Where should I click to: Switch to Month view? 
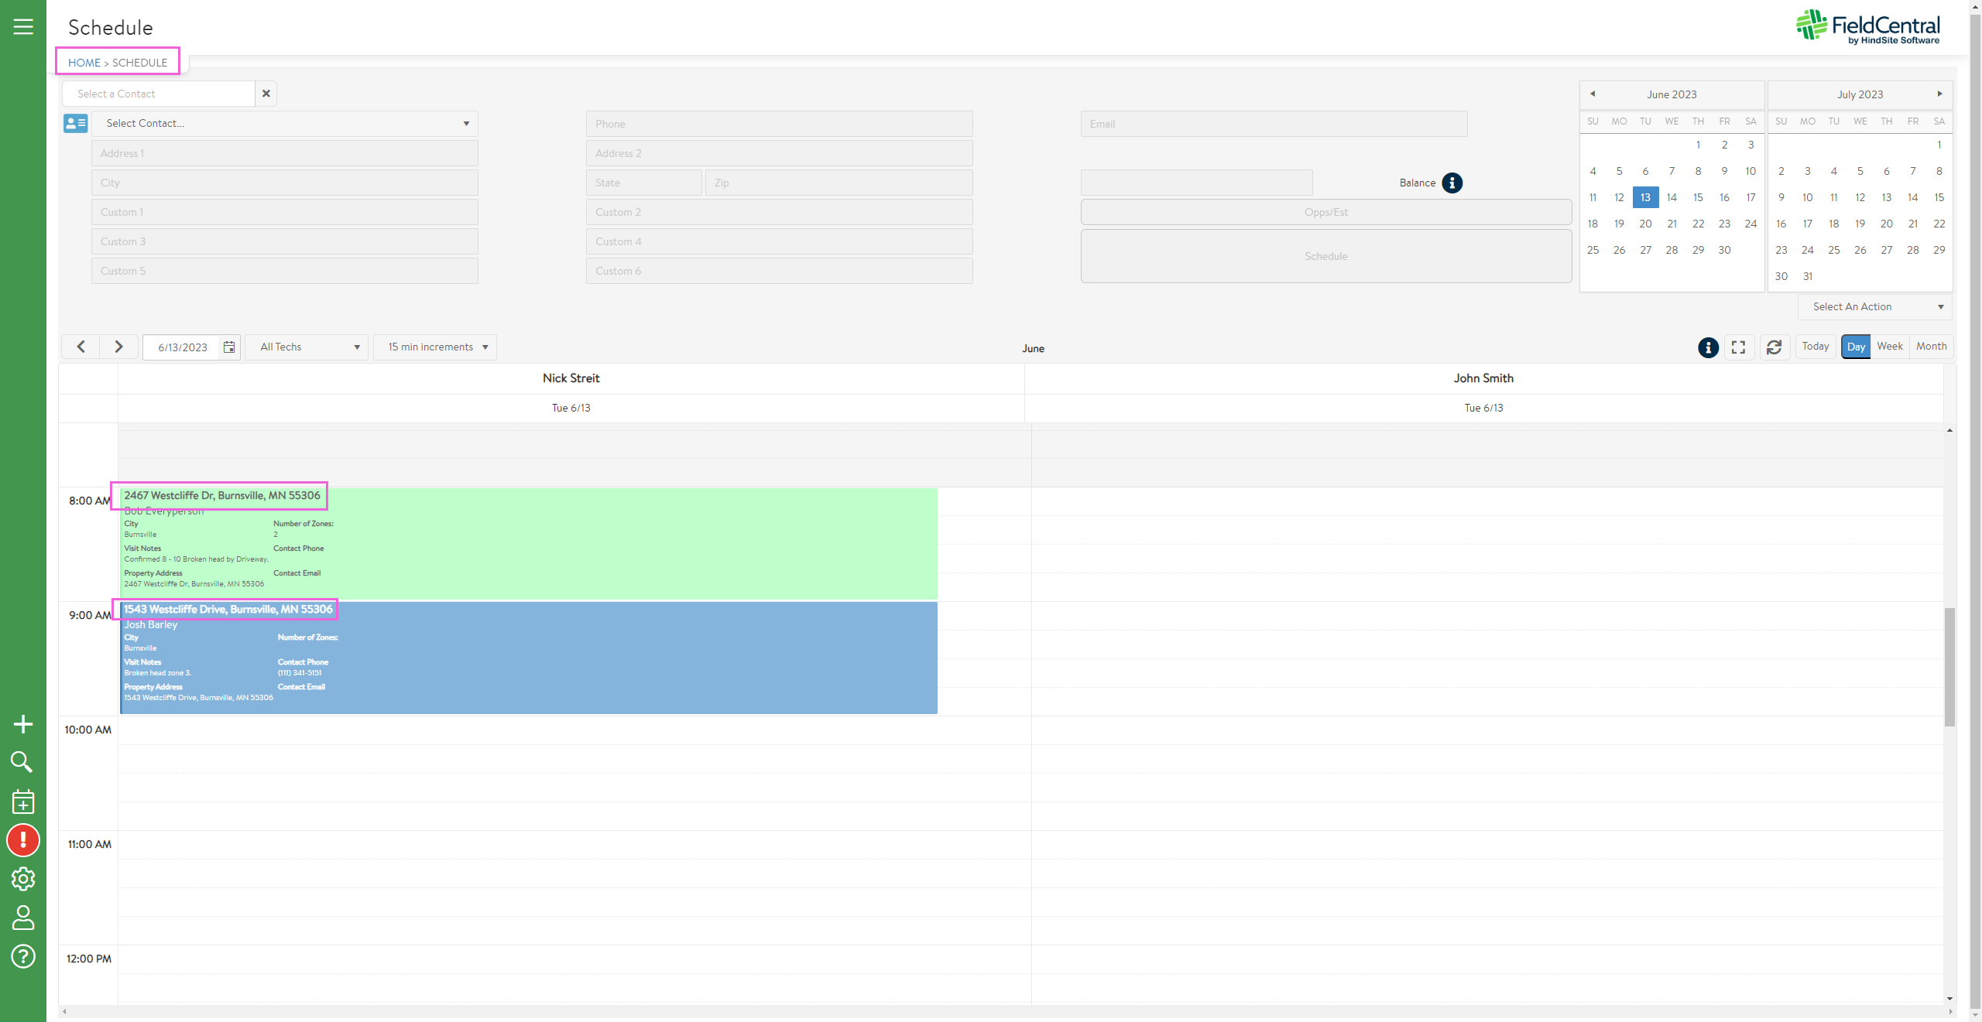1931,347
